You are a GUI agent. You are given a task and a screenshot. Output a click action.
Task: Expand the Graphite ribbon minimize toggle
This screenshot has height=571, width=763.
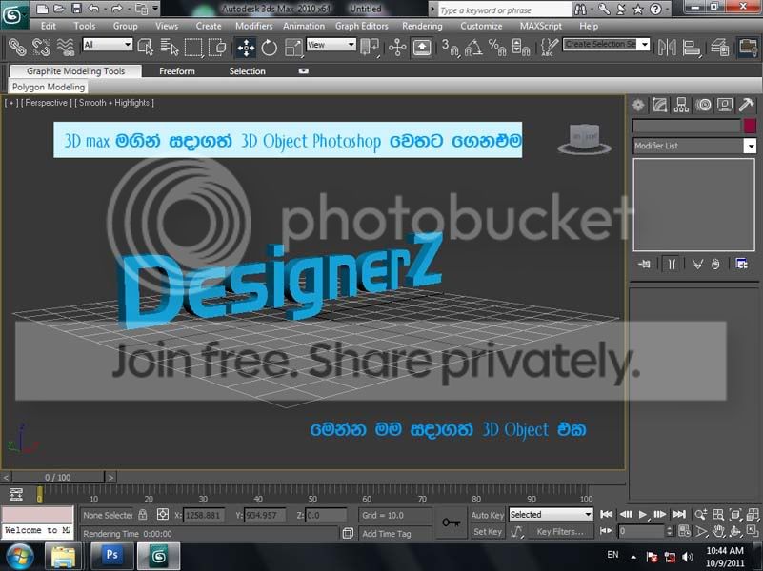[303, 71]
